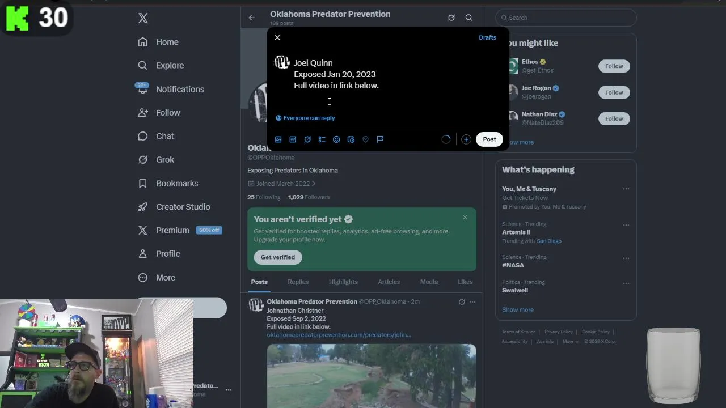This screenshot has width=726, height=408.
Task: Follow Joe Rogan
Action: [x=614, y=92]
